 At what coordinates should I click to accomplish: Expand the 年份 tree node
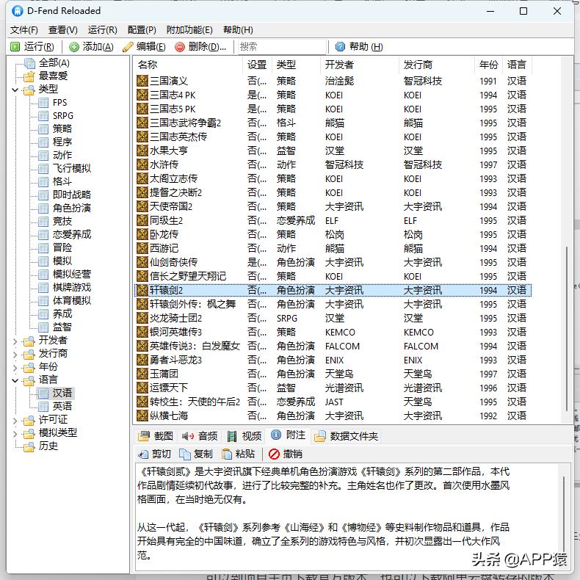(x=15, y=368)
